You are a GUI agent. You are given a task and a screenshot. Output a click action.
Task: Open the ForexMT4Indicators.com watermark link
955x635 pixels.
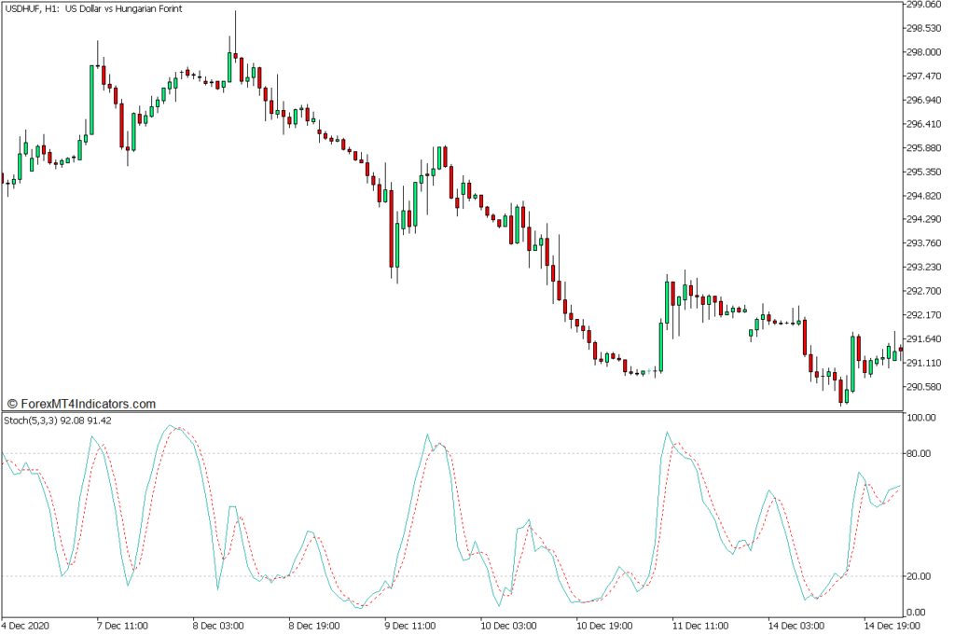tap(81, 404)
